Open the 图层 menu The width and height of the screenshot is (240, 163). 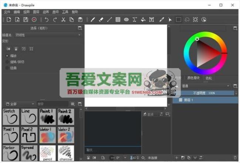pos(36,12)
